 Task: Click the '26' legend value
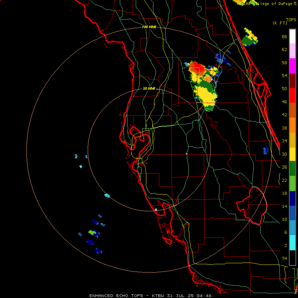click(x=284, y=167)
